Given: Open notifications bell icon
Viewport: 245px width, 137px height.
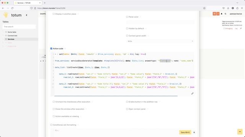Looking at the screenshot, I should 222,14.
